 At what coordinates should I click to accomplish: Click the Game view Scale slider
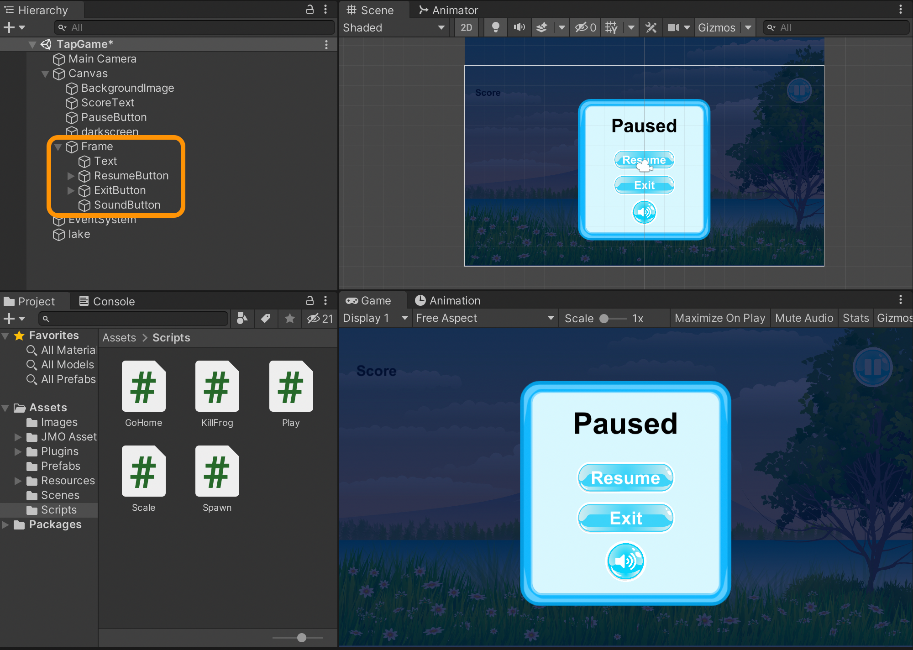[613, 319]
